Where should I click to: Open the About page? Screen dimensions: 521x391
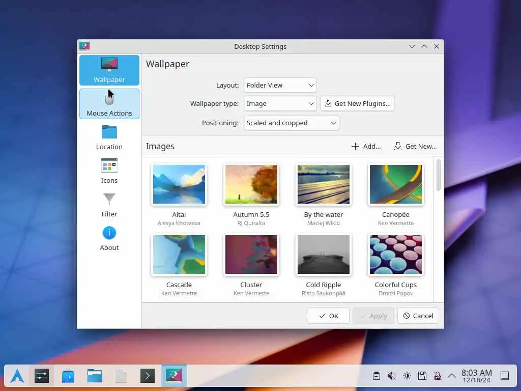(109, 238)
